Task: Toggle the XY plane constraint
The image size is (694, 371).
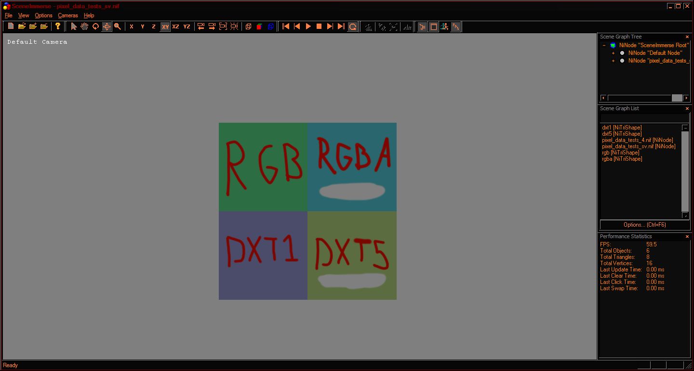Action: pyautogui.click(x=165, y=26)
